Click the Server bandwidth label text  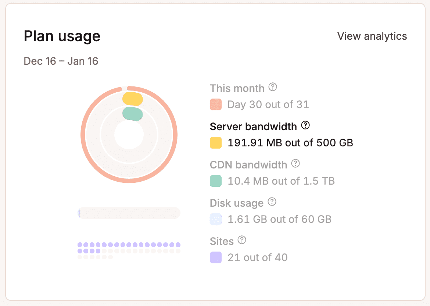point(253,126)
